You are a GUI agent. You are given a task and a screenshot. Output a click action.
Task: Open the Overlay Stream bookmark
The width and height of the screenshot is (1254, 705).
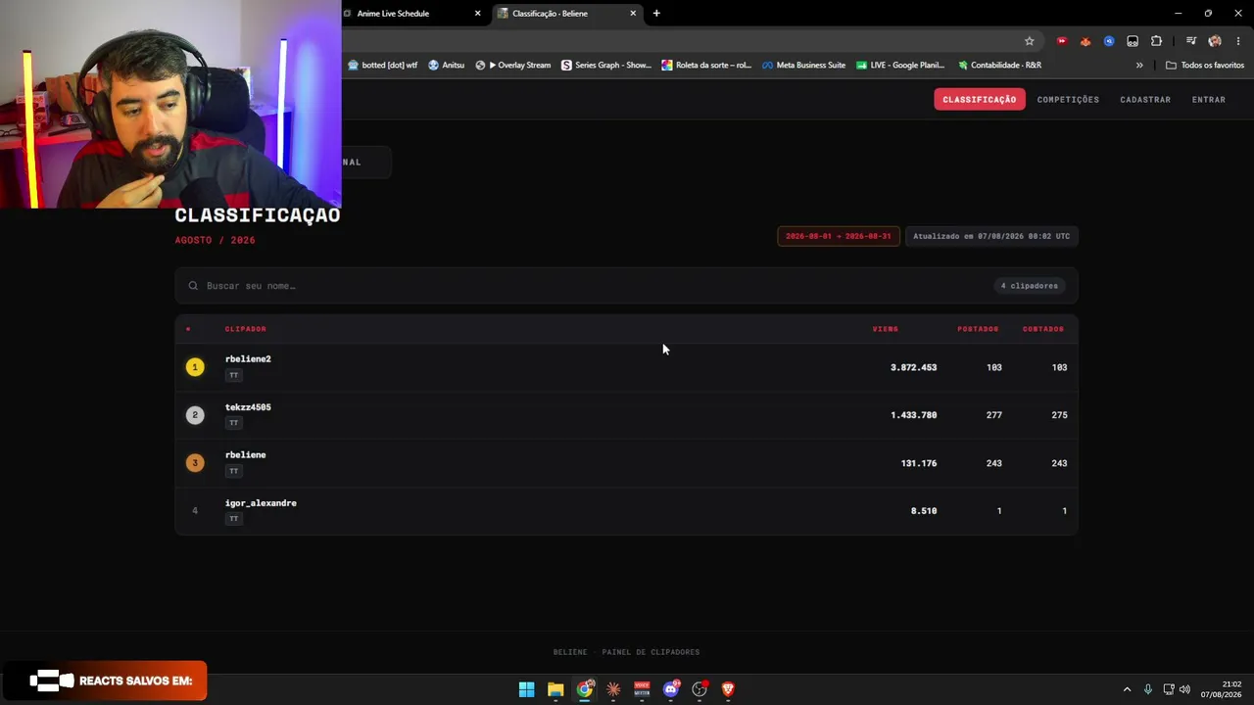(513, 66)
